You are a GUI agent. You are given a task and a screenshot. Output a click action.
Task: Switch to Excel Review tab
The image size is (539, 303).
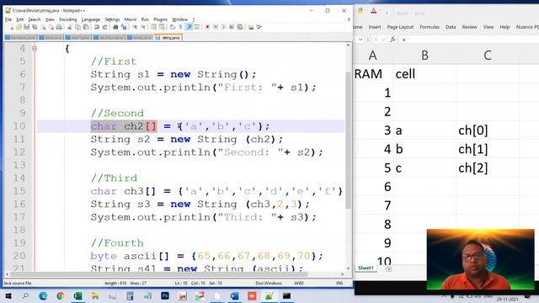tap(469, 27)
